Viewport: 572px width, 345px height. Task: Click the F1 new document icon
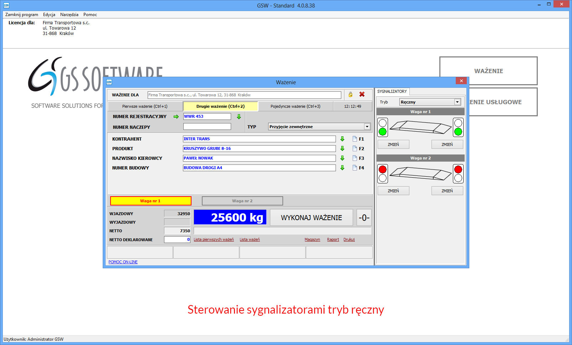point(355,139)
